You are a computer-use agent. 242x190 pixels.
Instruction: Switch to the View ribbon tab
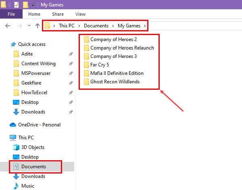pos(80,14)
